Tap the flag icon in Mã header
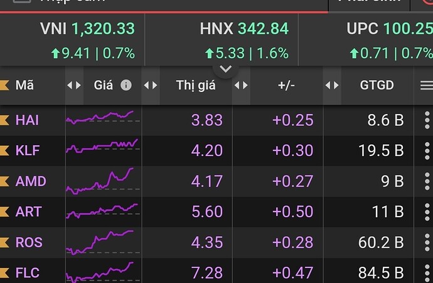 [4, 85]
